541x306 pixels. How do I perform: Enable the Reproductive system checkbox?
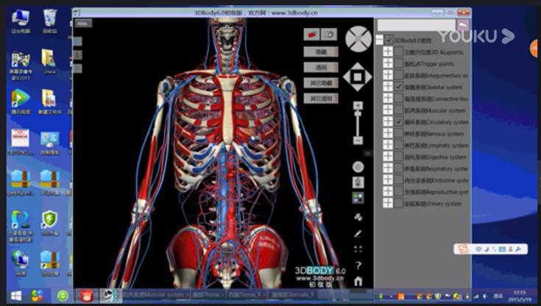pos(398,191)
